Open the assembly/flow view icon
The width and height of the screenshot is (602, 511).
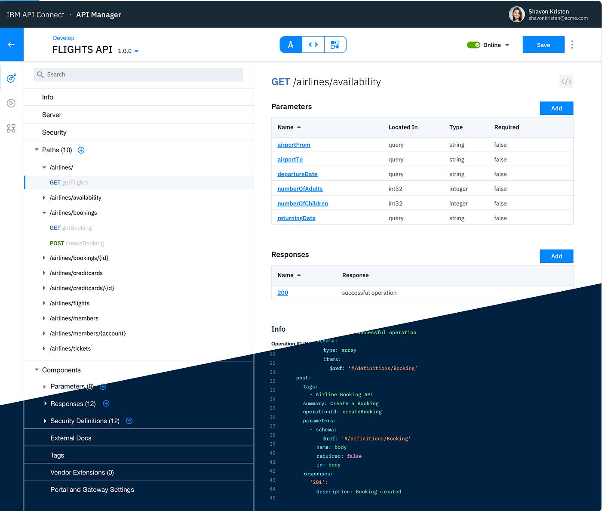point(335,44)
